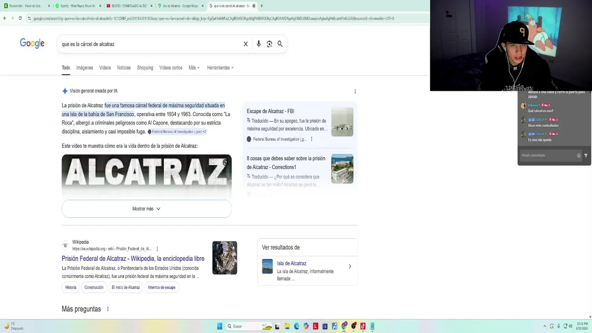Click the browser back arrow
The image size is (592, 333).
pyautogui.click(x=5, y=18)
